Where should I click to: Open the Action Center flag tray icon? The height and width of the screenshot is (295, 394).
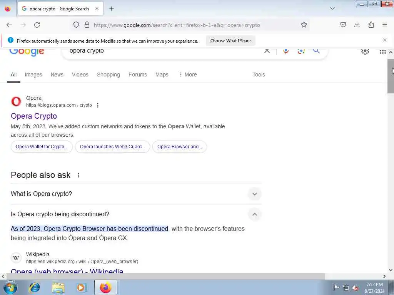tap(336, 287)
